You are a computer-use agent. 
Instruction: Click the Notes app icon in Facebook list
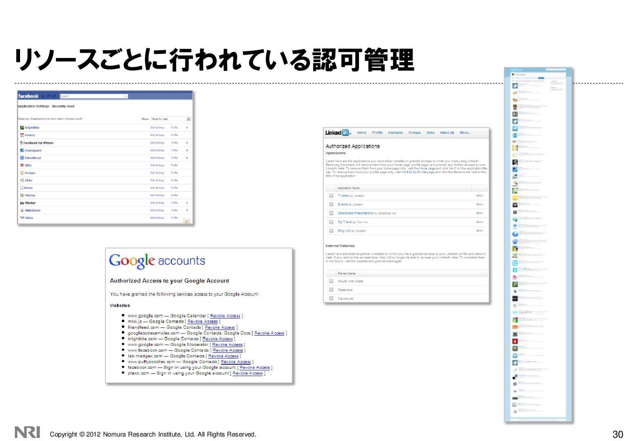click(22, 188)
